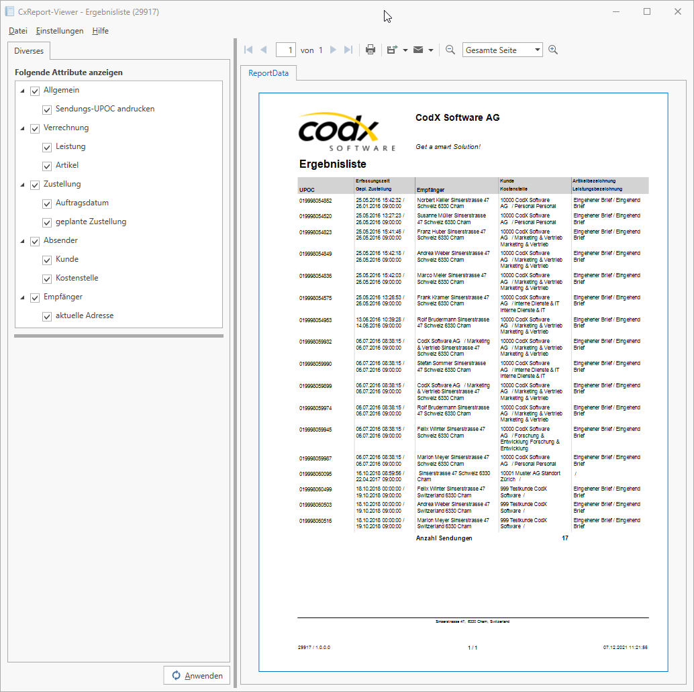This screenshot has width=694, height=692.
Task: Open the Einstellungen menu
Action: tap(60, 31)
